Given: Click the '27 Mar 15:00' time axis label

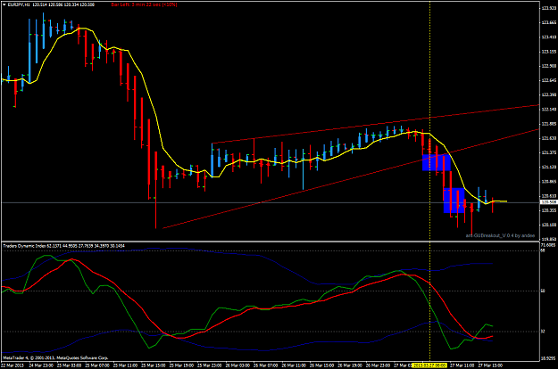Looking at the screenshot, I should coord(490,365).
